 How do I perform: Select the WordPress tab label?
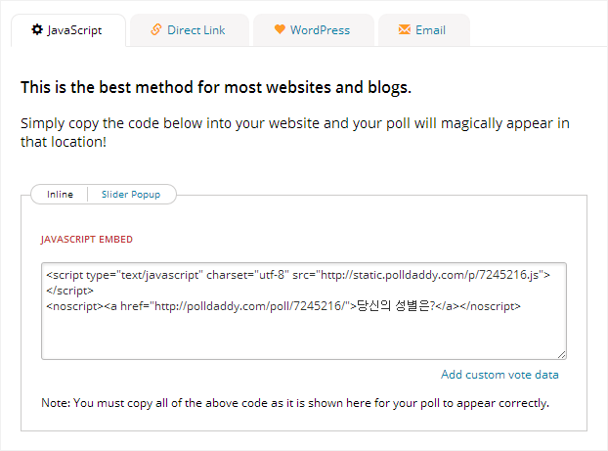click(321, 30)
